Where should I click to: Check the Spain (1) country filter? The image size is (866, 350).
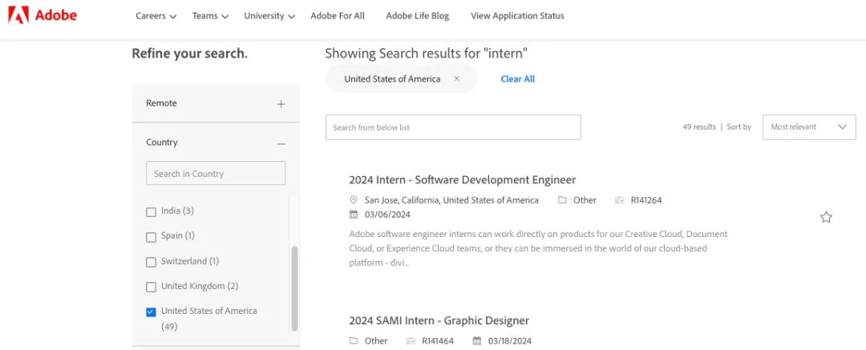pos(151,237)
